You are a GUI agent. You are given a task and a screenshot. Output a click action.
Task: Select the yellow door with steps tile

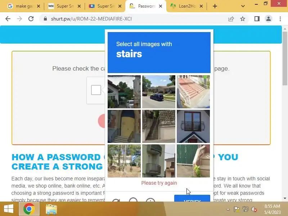[x=124, y=126]
